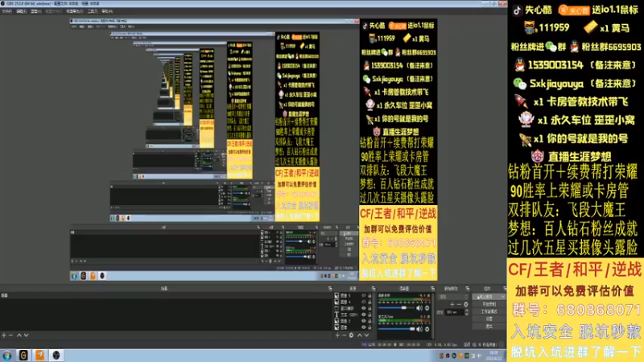Toggle visibility of text (GDI+) source

click(364, 315)
